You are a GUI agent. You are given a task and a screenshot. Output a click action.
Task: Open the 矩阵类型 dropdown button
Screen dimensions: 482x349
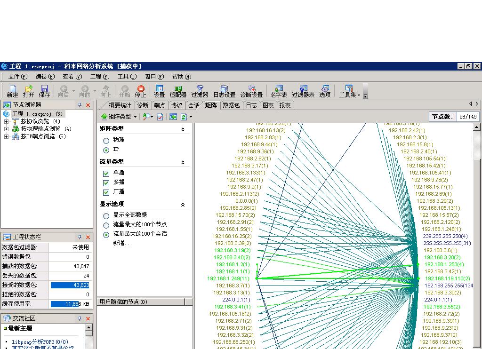(119, 117)
